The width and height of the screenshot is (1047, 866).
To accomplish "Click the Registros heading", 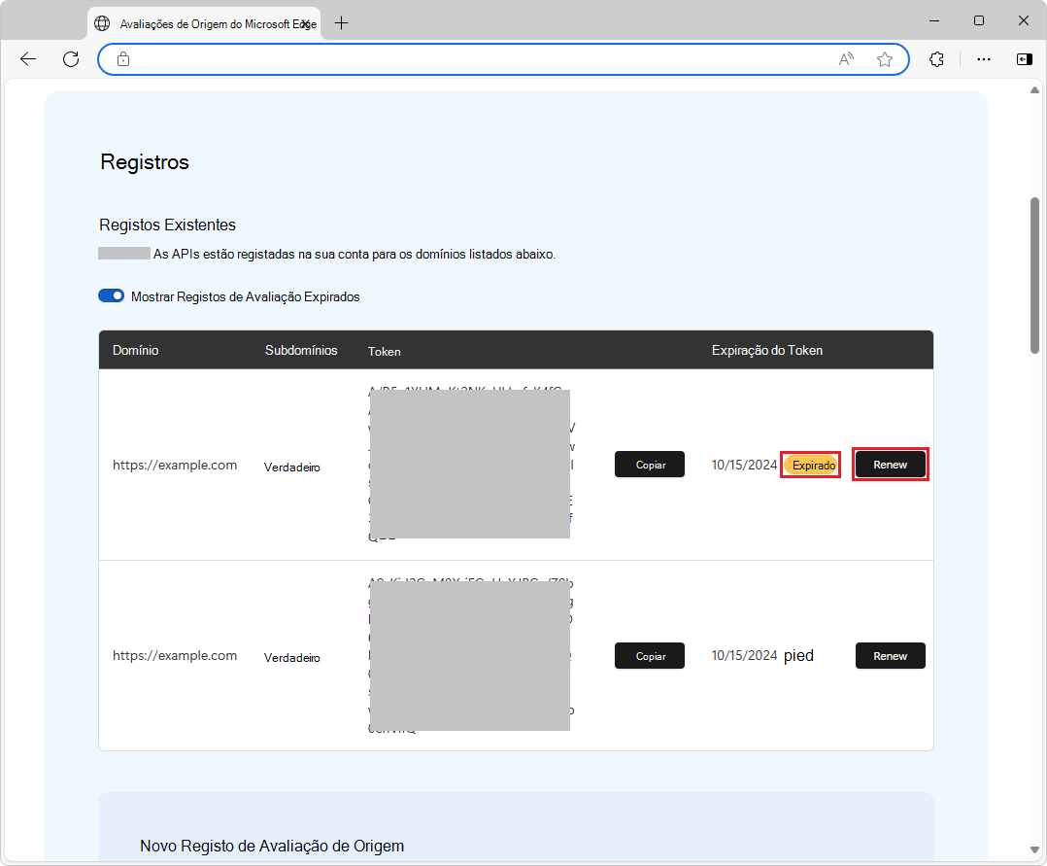I will pos(145,162).
